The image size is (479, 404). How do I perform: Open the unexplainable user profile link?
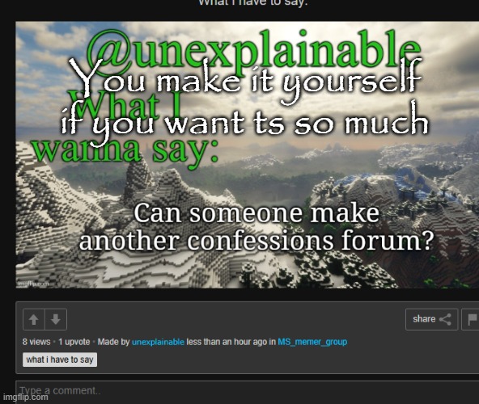coord(158,342)
